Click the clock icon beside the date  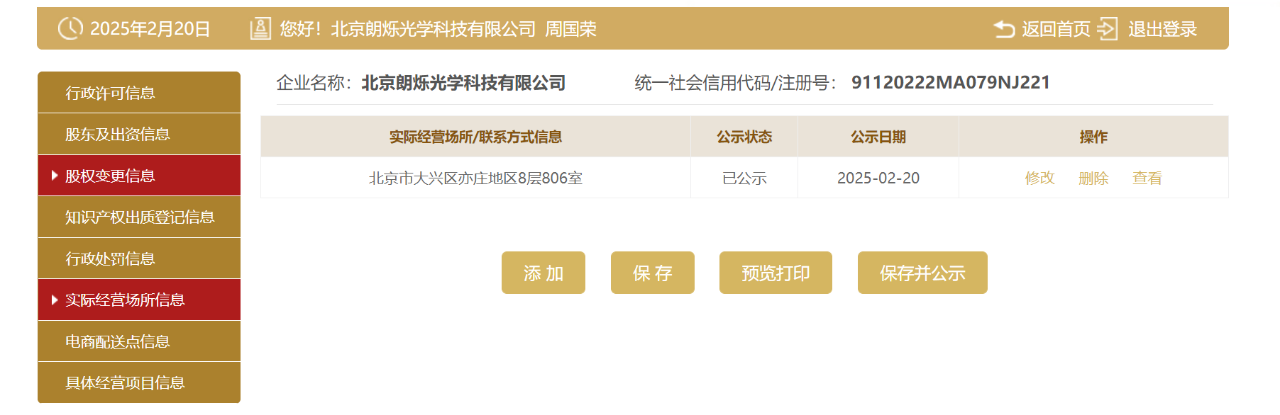pyautogui.click(x=70, y=28)
